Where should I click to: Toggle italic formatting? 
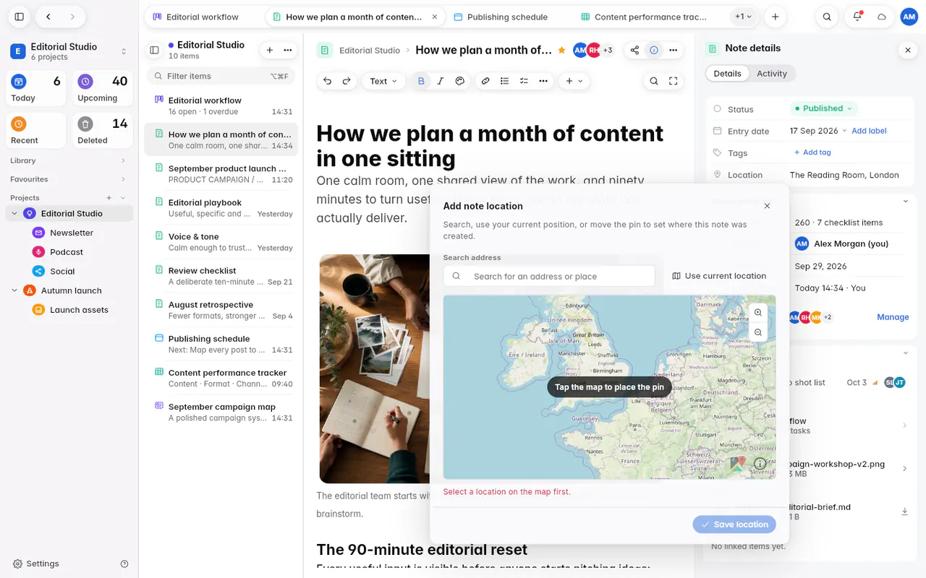click(441, 81)
